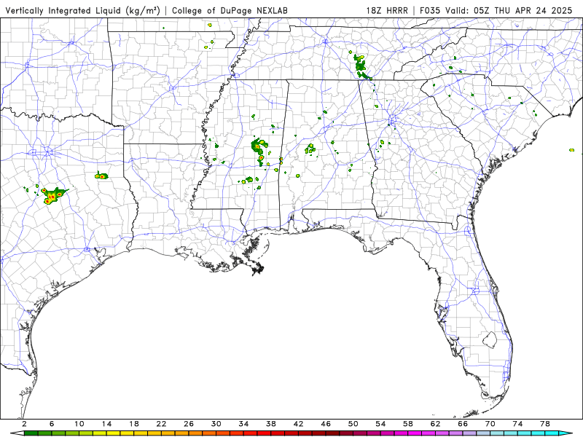Click the colorbar tick label '10'
This screenshot has width=583, height=437.
79,424
